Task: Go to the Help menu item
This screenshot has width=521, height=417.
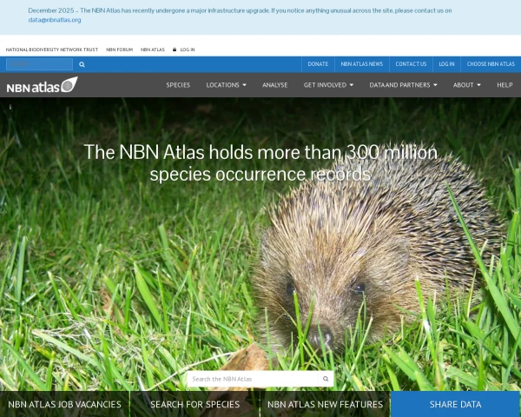Action: [x=505, y=85]
